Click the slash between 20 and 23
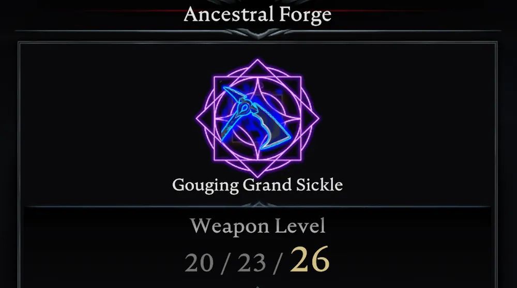Viewport: 517px width, 288px height. point(225,264)
